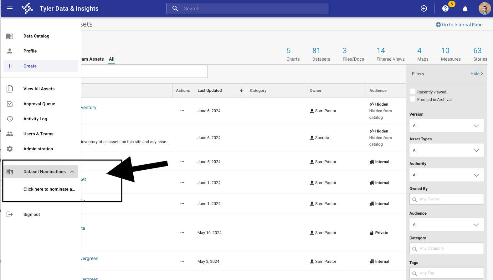Click the Sign out exit icon
This screenshot has width=493, height=280.
(10, 214)
